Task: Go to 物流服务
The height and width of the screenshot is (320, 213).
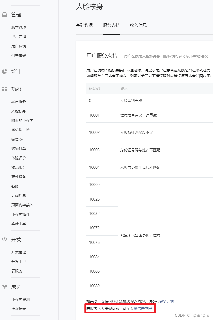Action: click(x=19, y=167)
